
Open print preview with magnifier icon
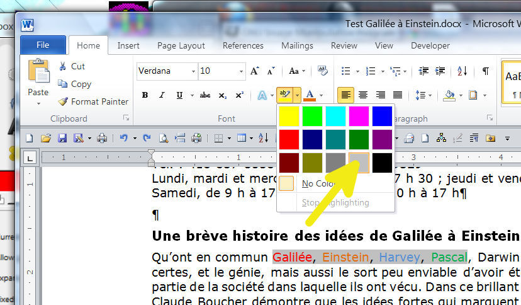163,138
